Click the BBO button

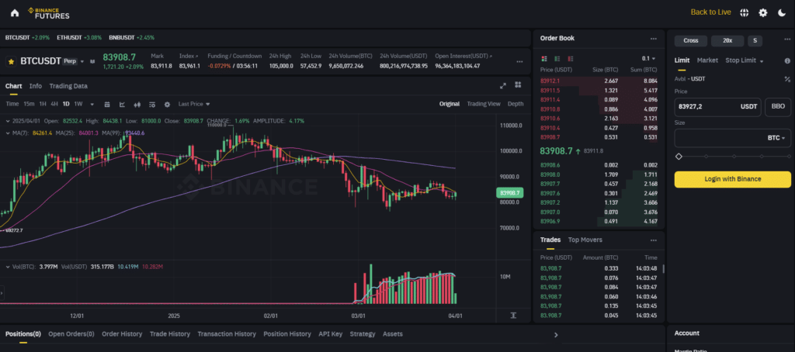[x=778, y=107]
